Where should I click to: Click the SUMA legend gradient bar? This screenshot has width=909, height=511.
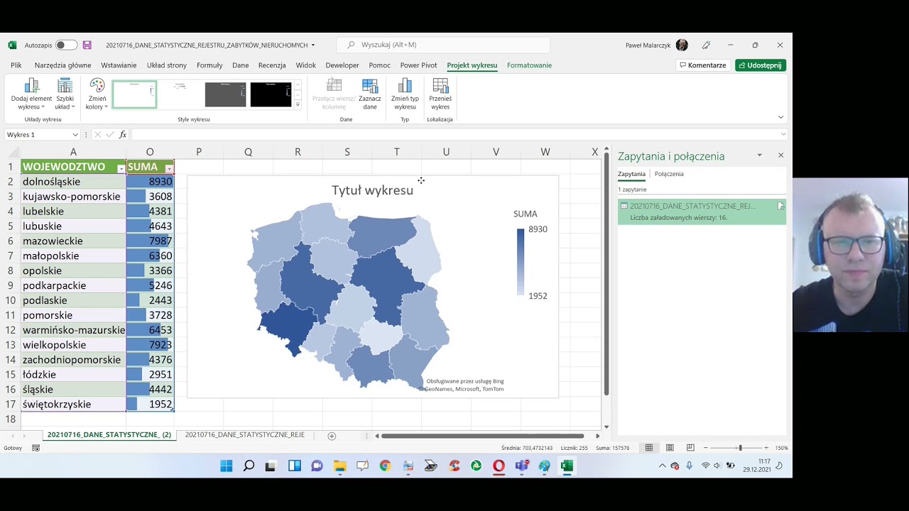521,262
